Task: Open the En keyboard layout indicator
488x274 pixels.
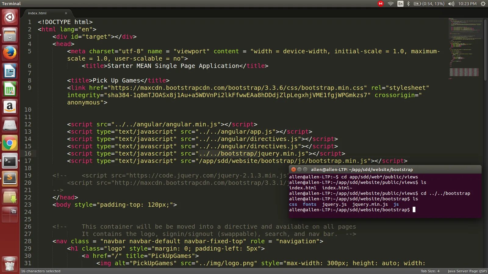Action: click(400, 4)
